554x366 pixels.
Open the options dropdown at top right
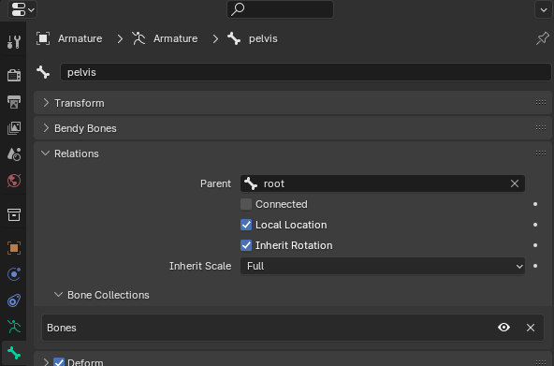click(544, 9)
